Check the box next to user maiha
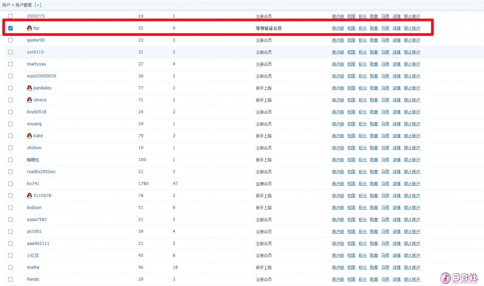484x286 pixels. point(10,268)
